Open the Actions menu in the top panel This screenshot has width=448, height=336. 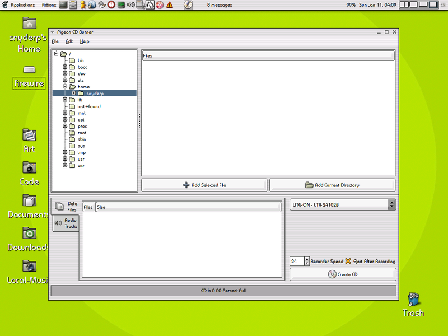click(49, 5)
